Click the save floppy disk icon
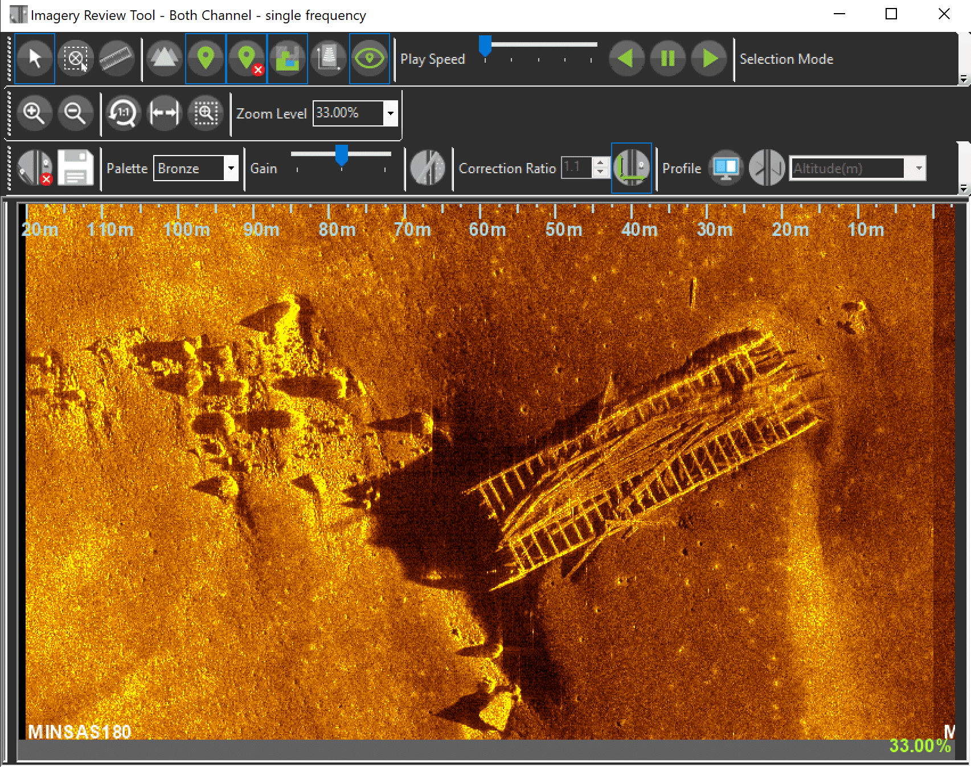The image size is (971, 767). tap(75, 168)
